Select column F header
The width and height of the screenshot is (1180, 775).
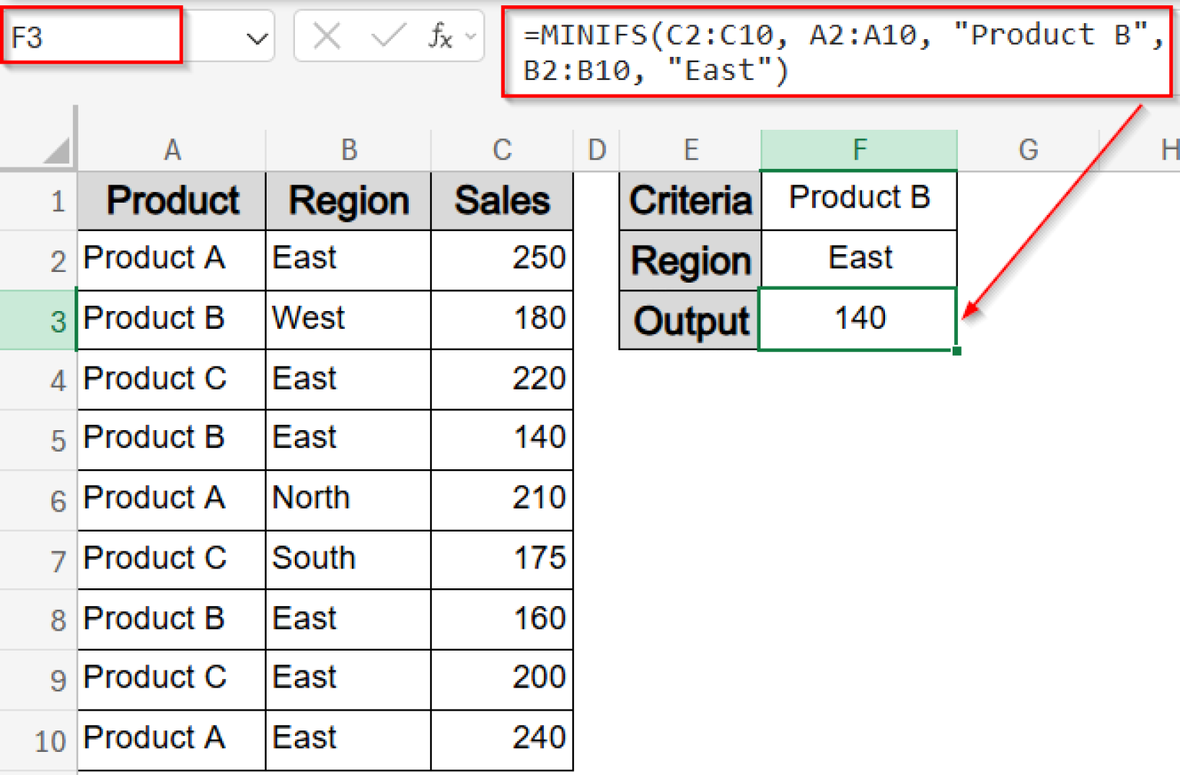(858, 150)
